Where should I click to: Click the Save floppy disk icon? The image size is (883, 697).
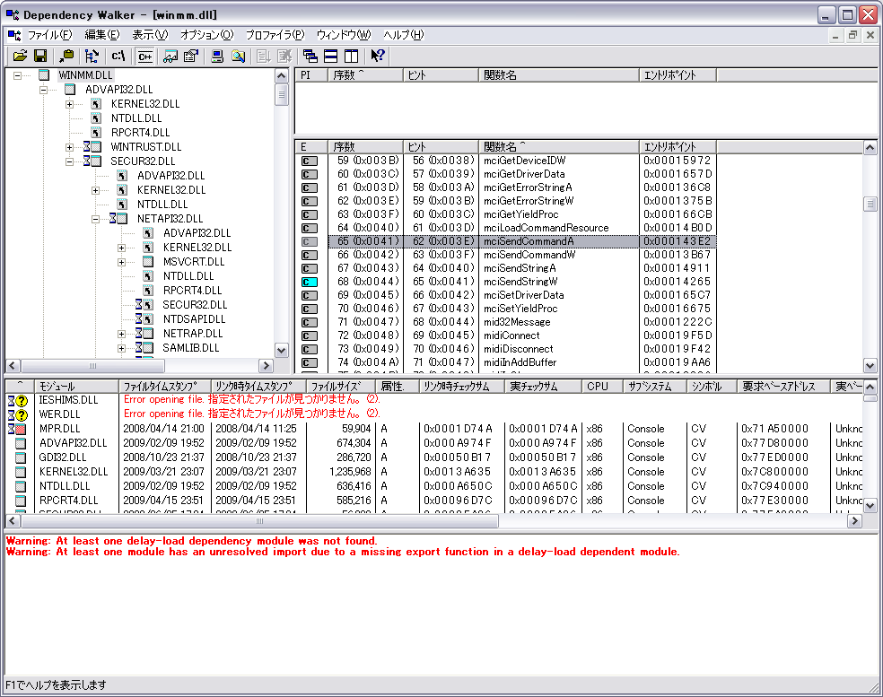pos(40,56)
